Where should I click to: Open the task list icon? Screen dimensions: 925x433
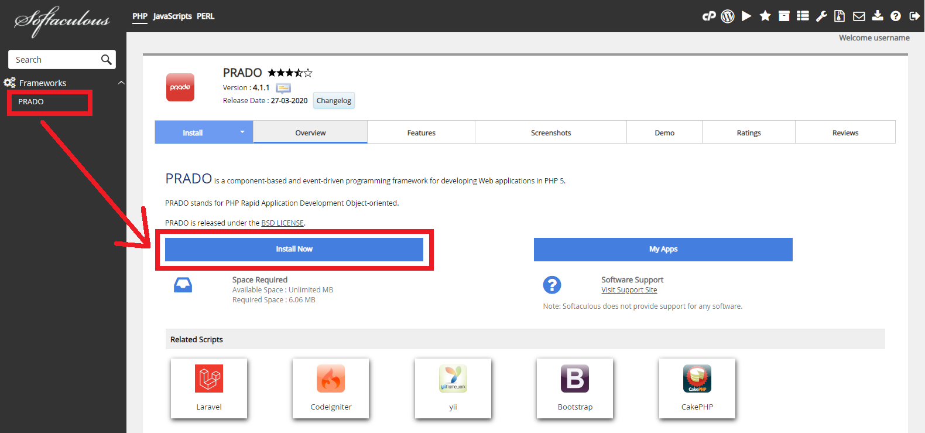tap(803, 16)
